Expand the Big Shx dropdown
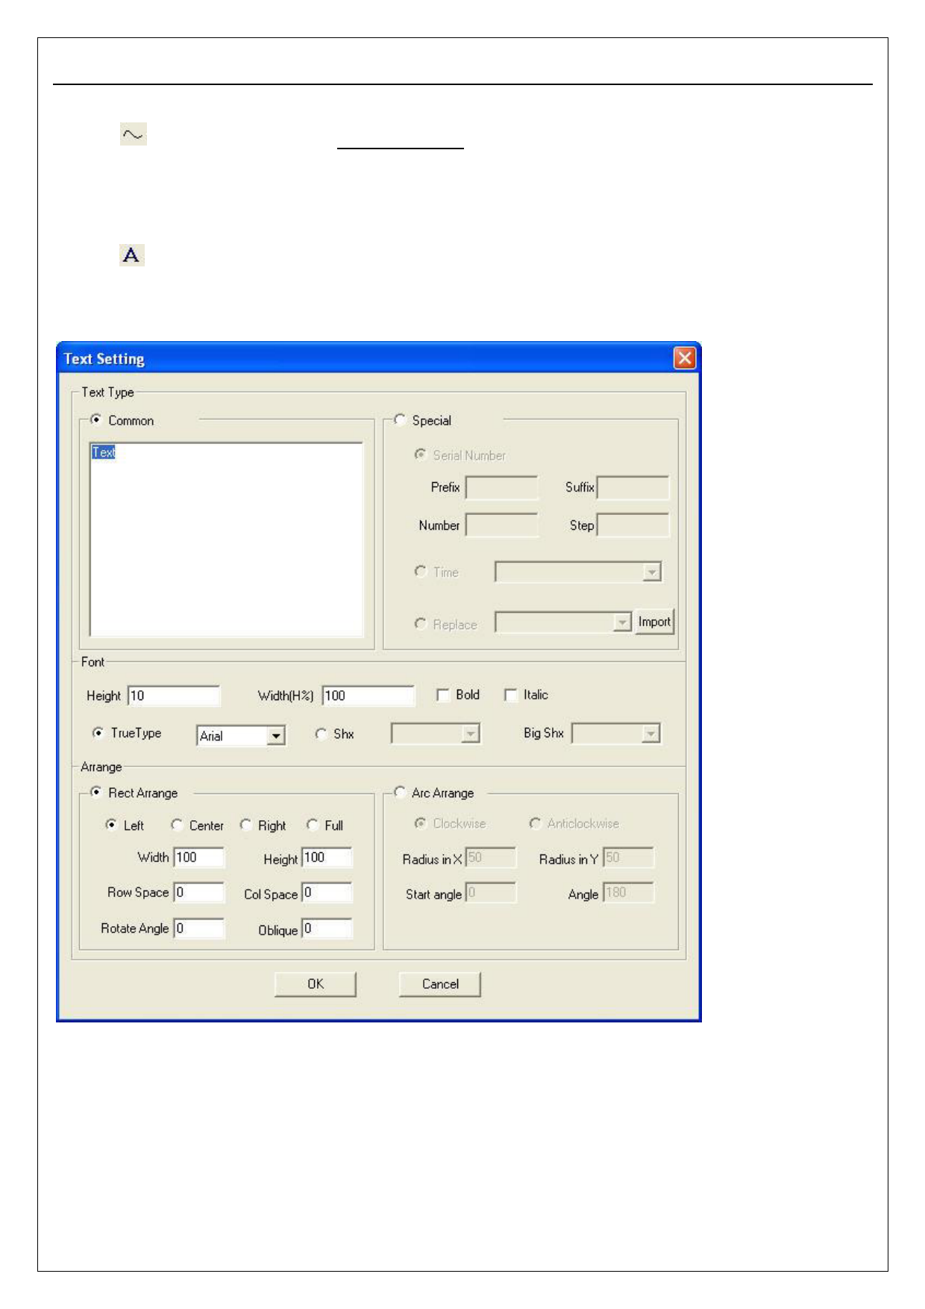 [650, 734]
